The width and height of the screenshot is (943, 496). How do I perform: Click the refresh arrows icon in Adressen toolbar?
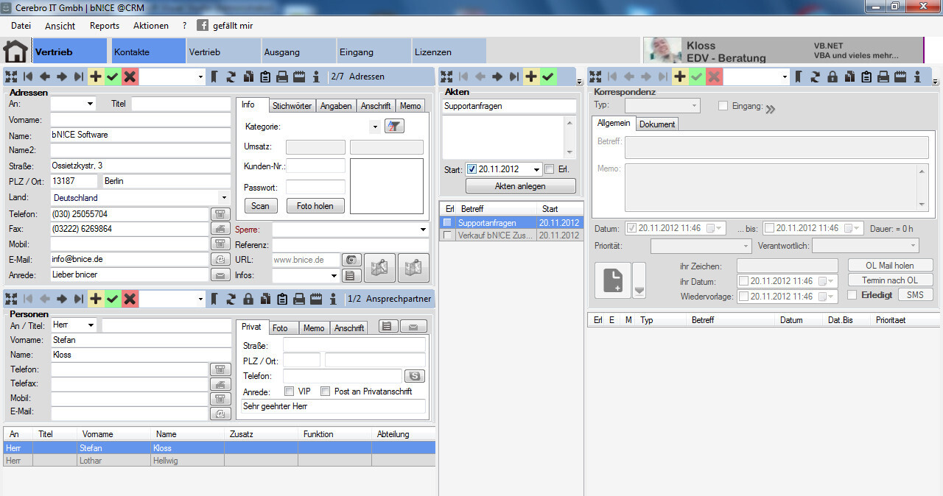pos(231,77)
